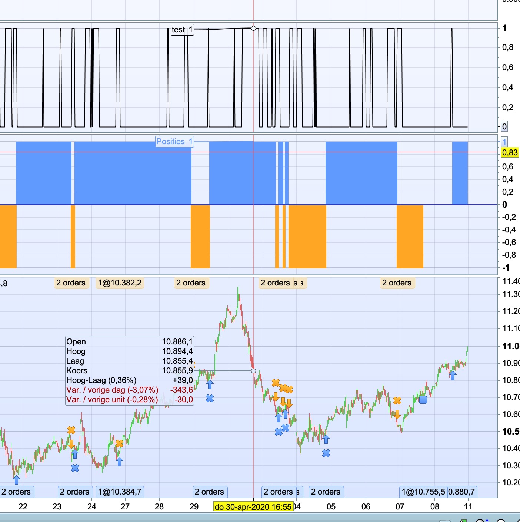
Task: Open the '0.880,7' order label
Action: tap(461, 492)
